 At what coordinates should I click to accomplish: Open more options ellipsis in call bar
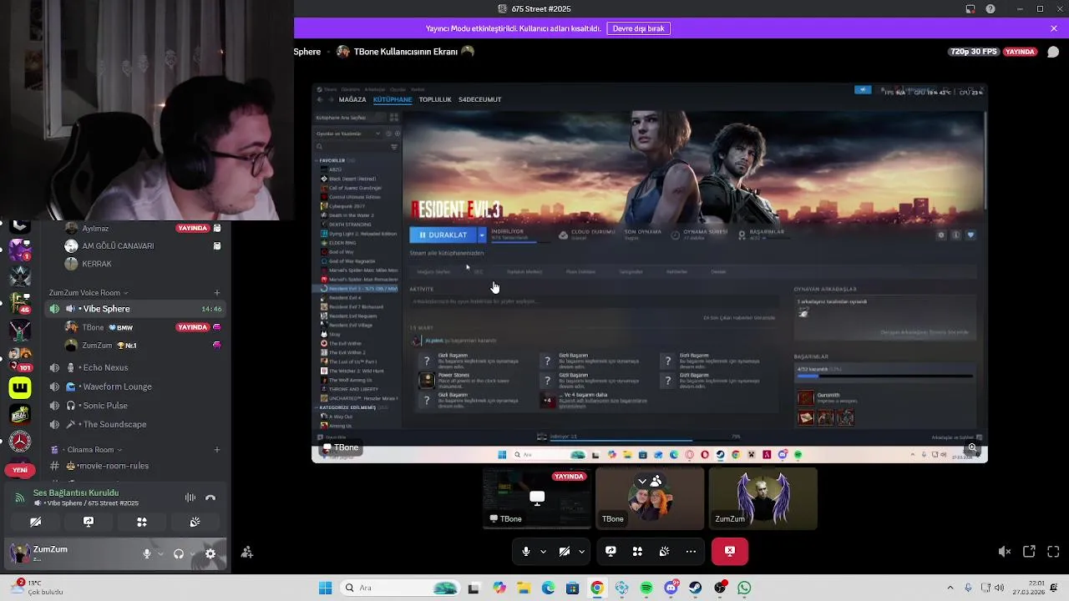click(691, 551)
